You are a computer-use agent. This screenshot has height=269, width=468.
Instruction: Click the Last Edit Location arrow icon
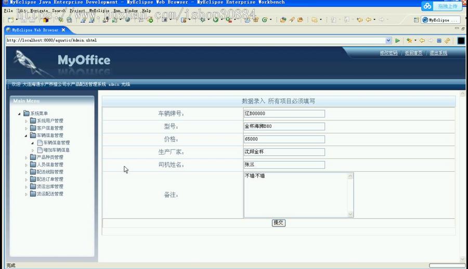coord(360,20)
